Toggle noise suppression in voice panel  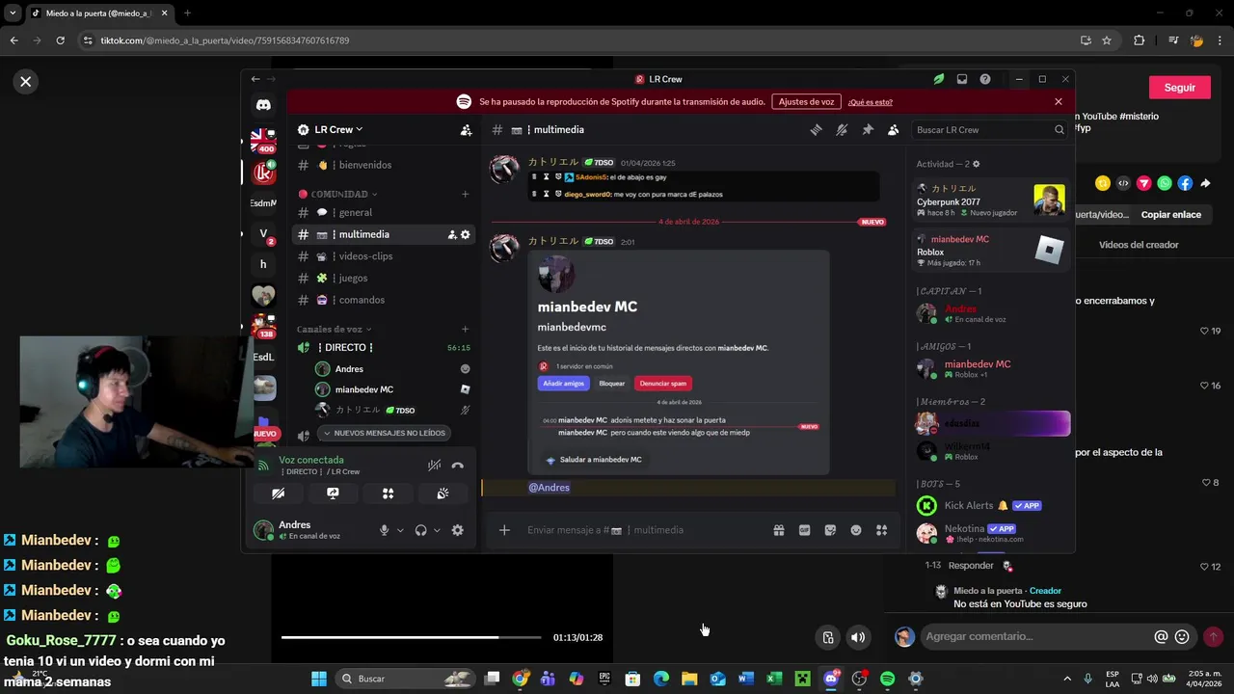pos(434,465)
